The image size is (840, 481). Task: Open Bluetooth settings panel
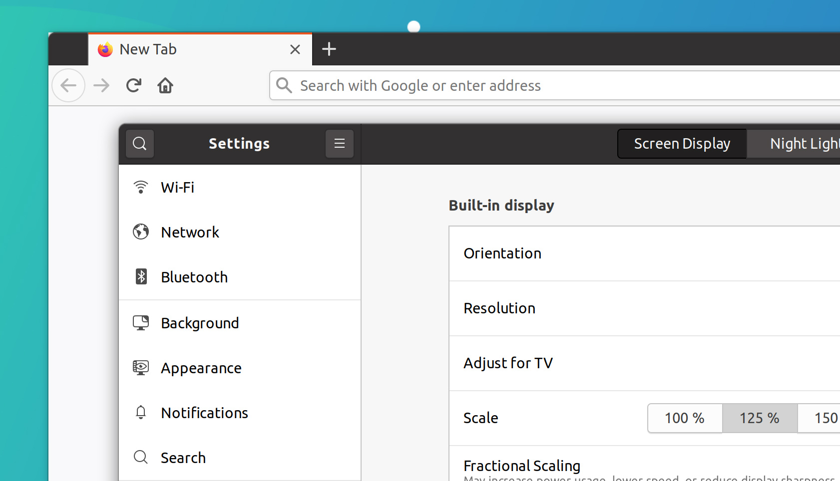[240, 277]
